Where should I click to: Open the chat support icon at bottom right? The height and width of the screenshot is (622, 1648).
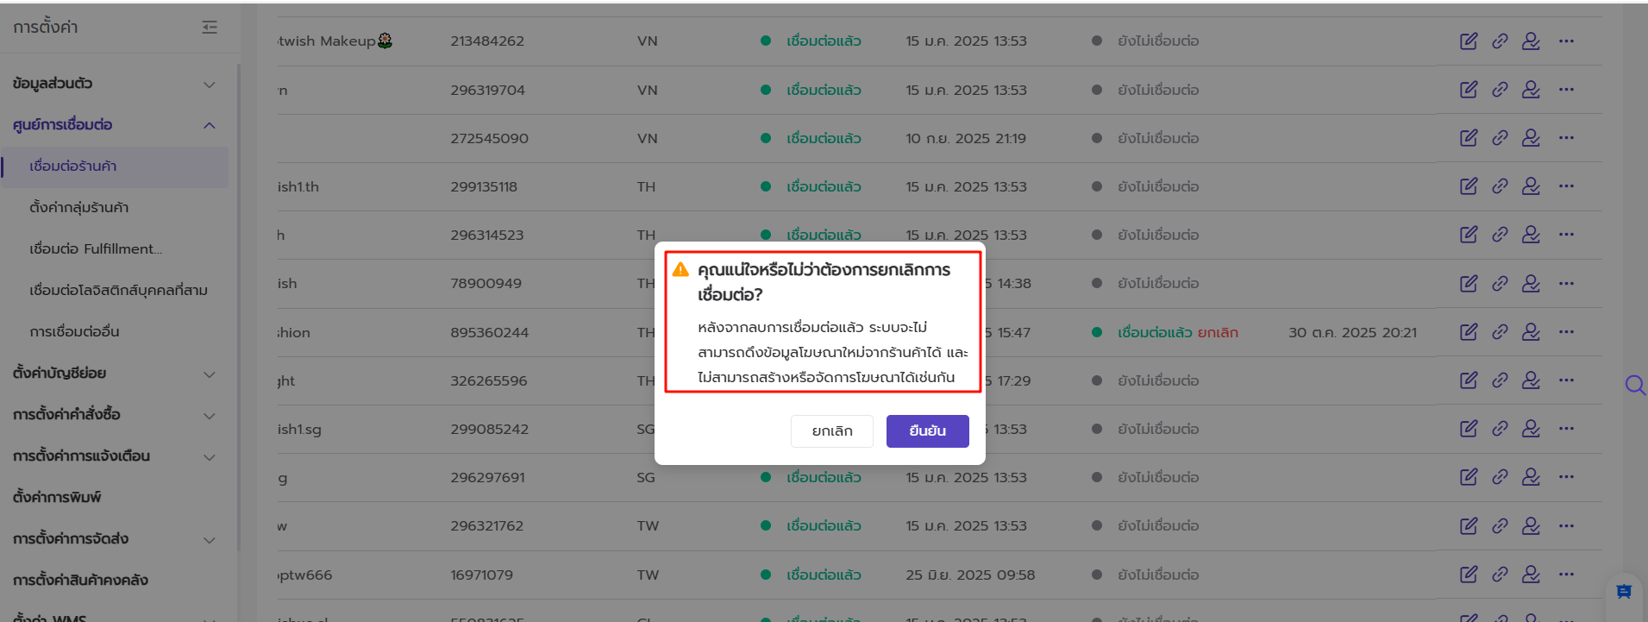tap(1624, 591)
